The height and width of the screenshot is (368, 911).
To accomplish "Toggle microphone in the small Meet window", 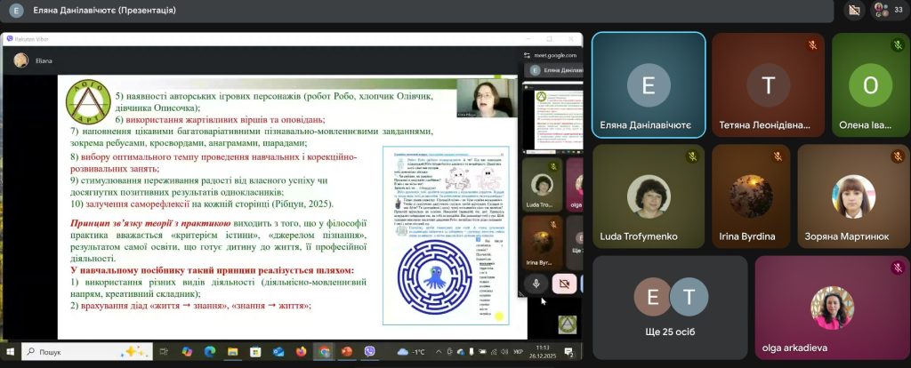I will point(536,284).
